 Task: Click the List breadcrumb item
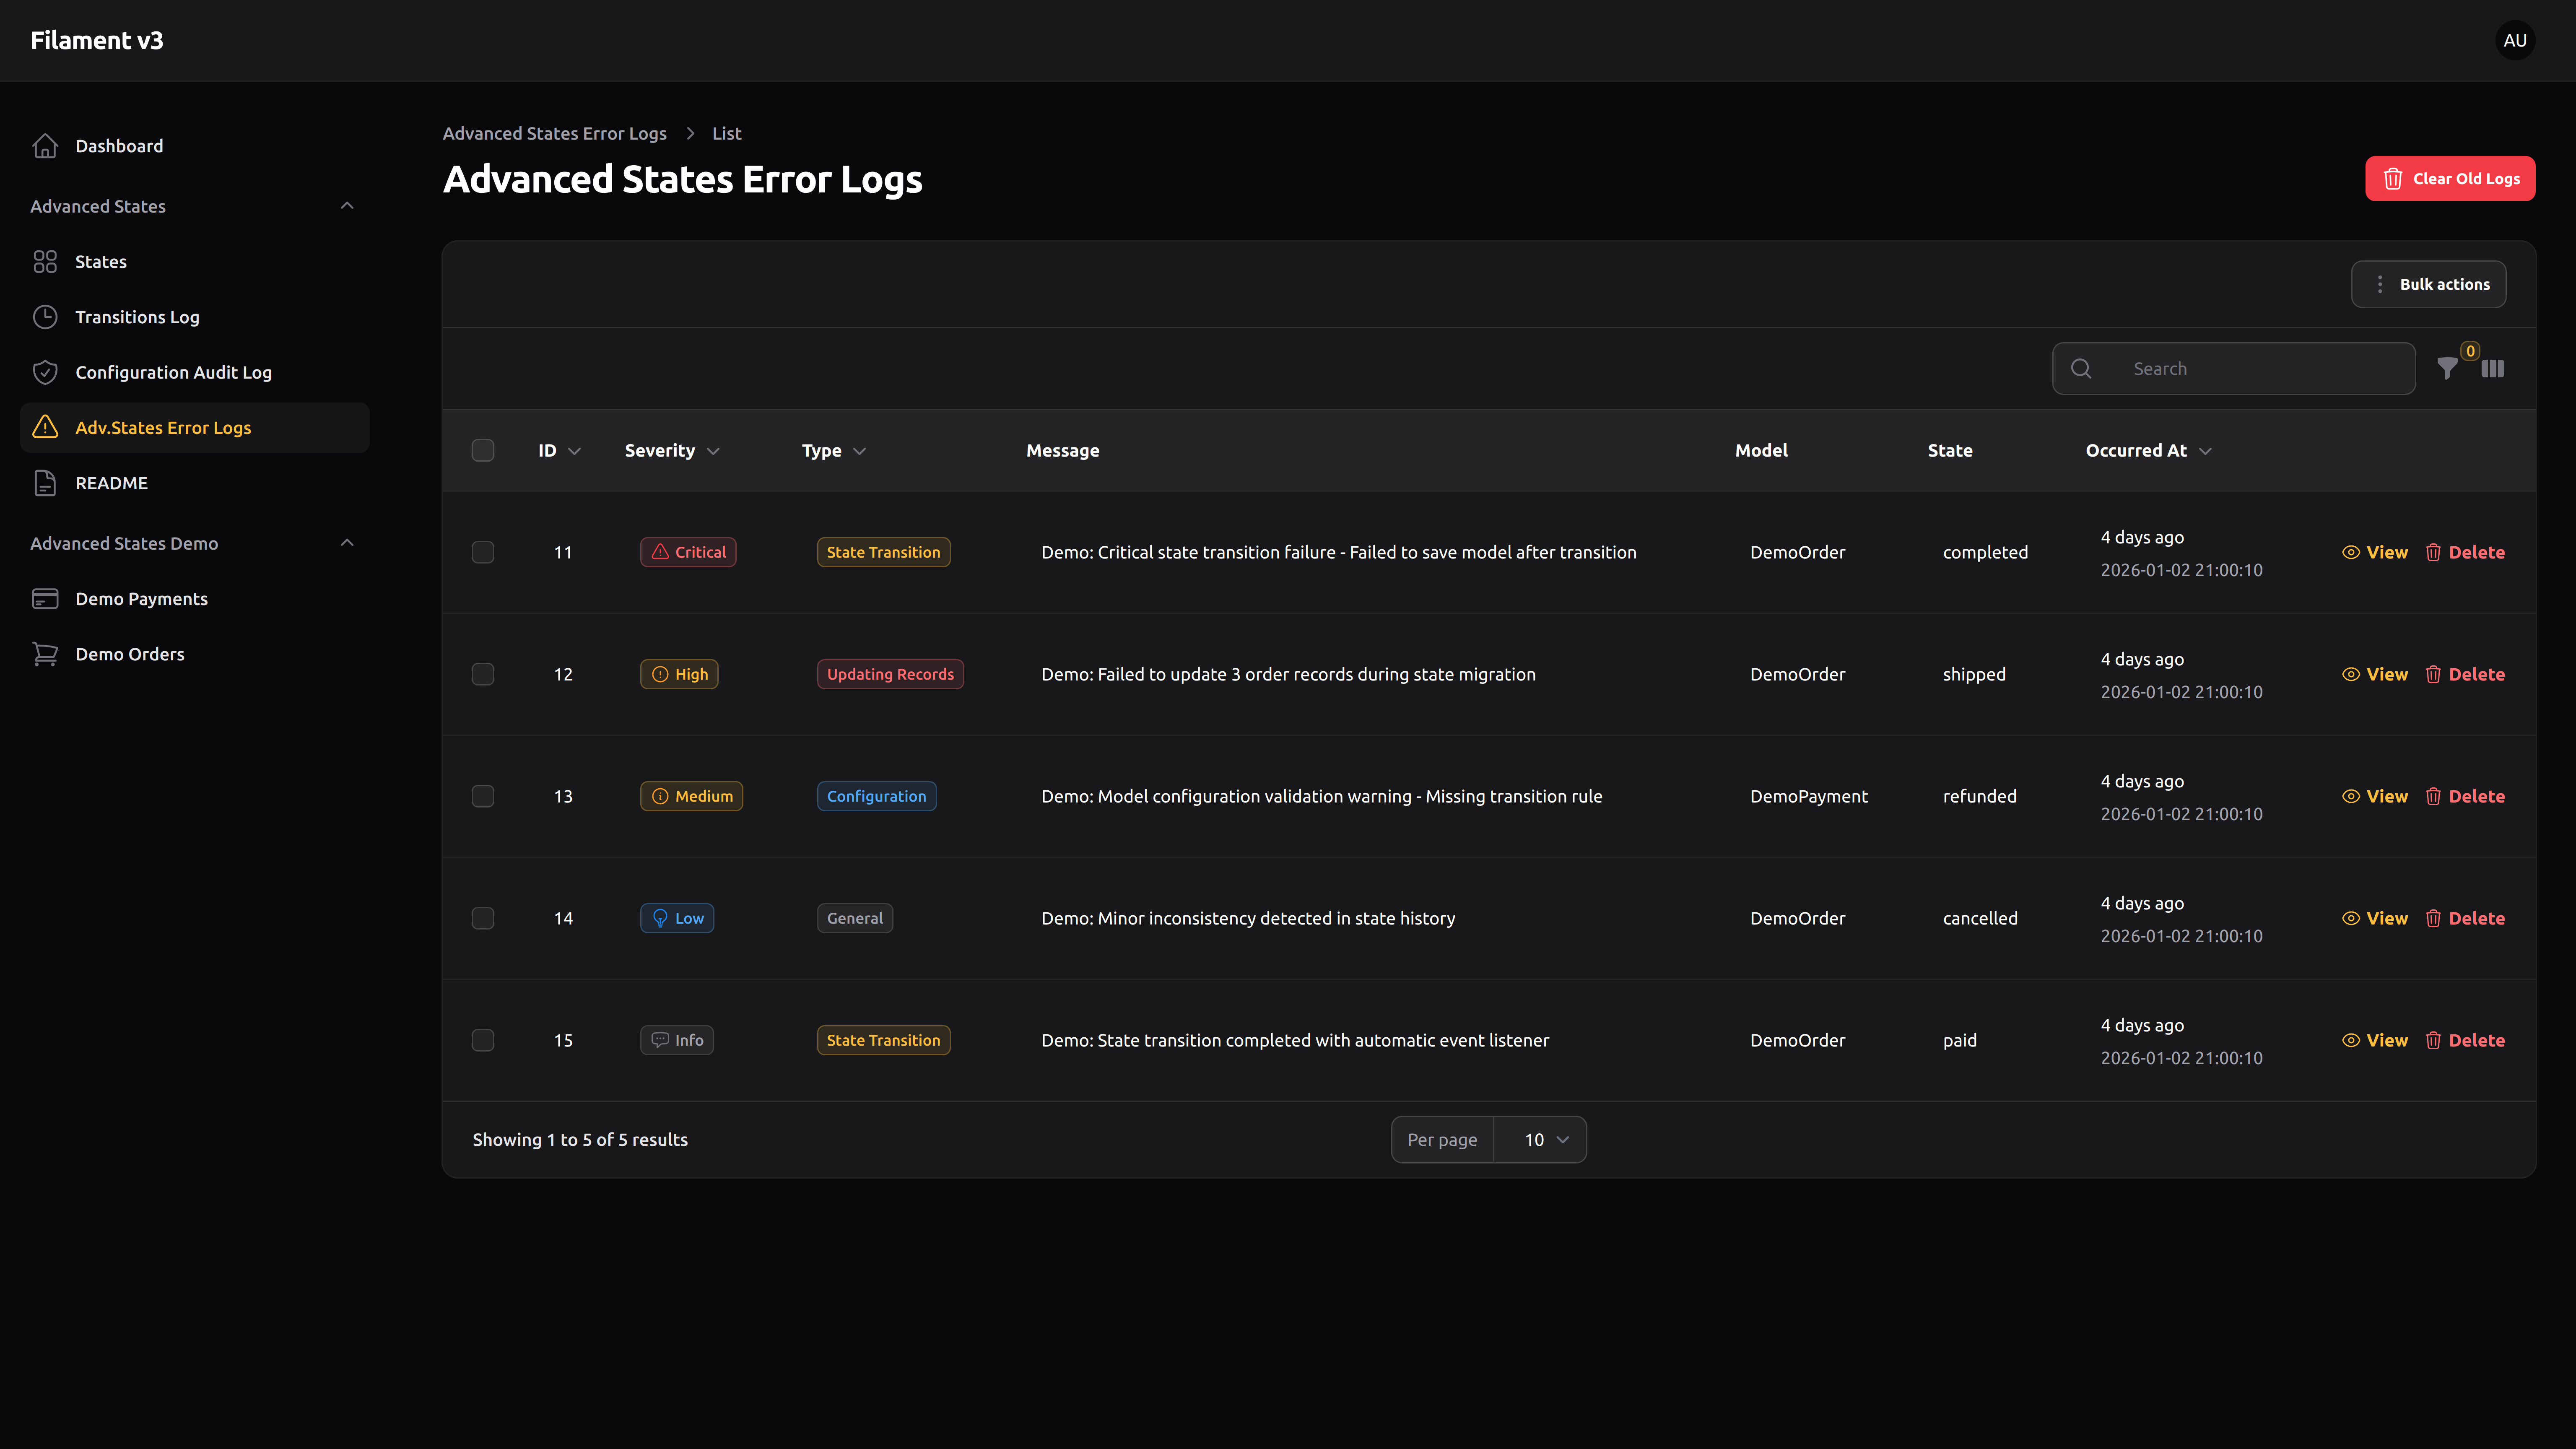point(726,133)
